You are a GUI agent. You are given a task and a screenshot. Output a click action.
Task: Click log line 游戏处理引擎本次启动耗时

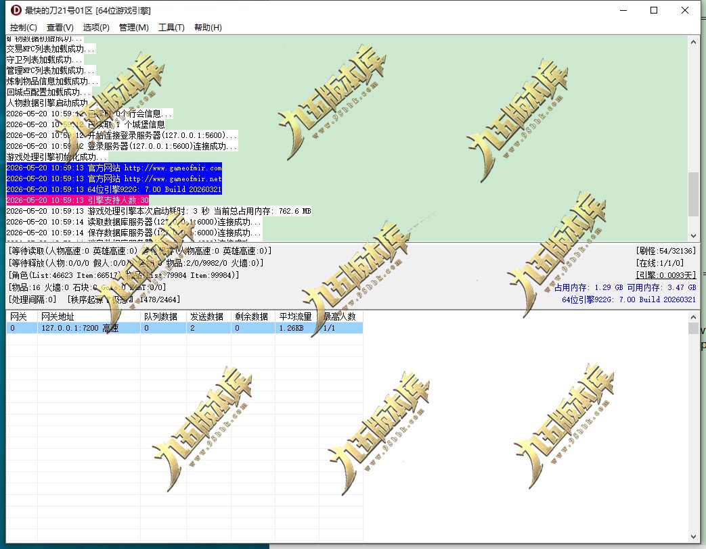tap(158, 211)
